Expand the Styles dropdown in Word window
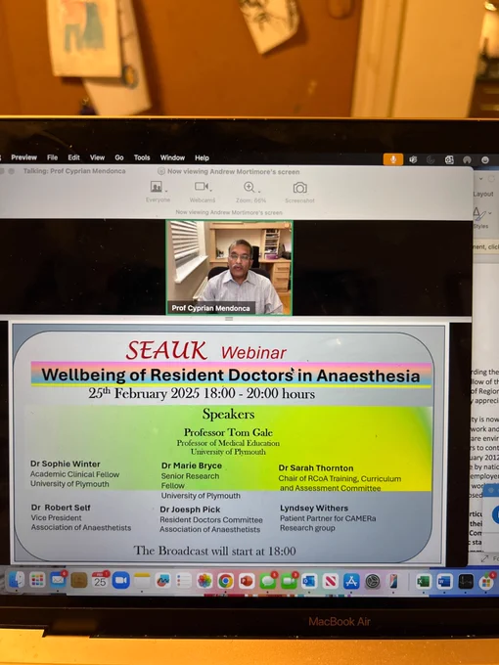The height and width of the screenshot is (665, 499). [x=490, y=213]
